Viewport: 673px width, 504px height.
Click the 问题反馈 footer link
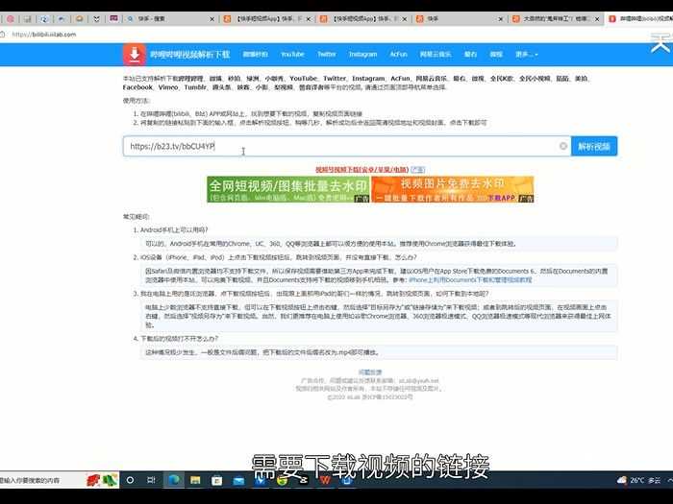[370, 372]
